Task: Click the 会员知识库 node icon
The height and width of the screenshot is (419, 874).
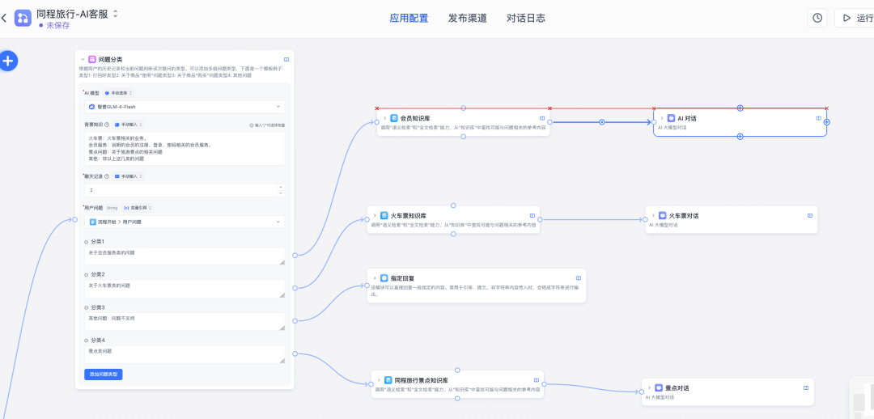Action: (x=394, y=118)
